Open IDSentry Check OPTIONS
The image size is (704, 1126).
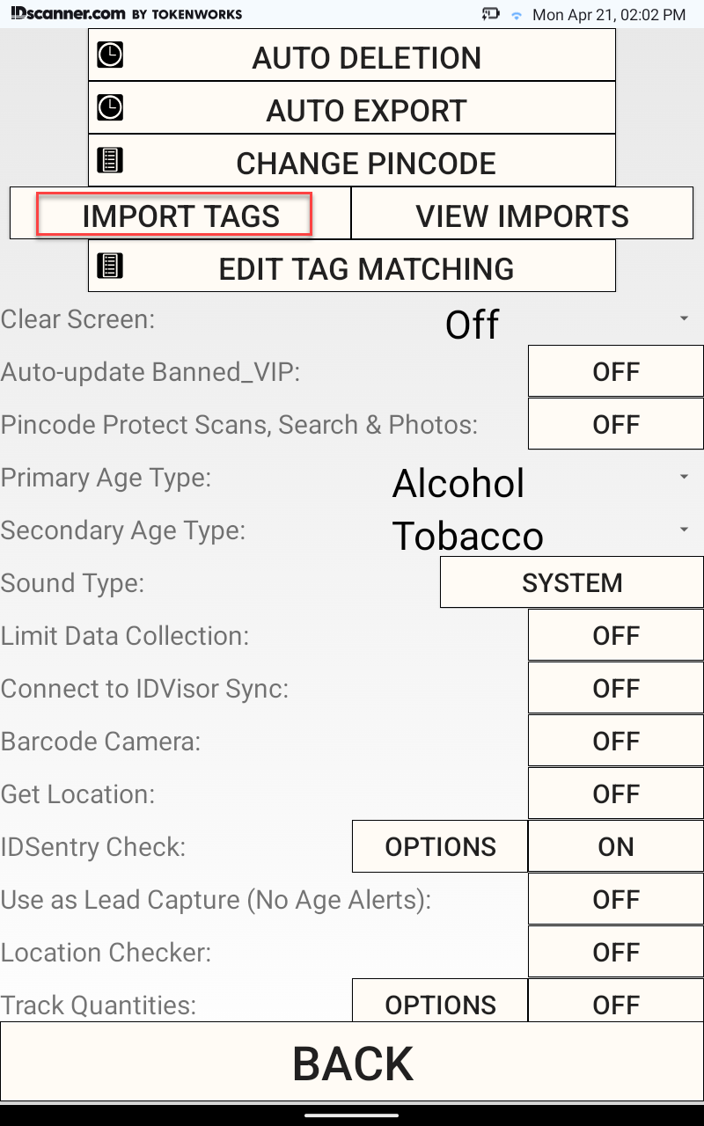(440, 847)
